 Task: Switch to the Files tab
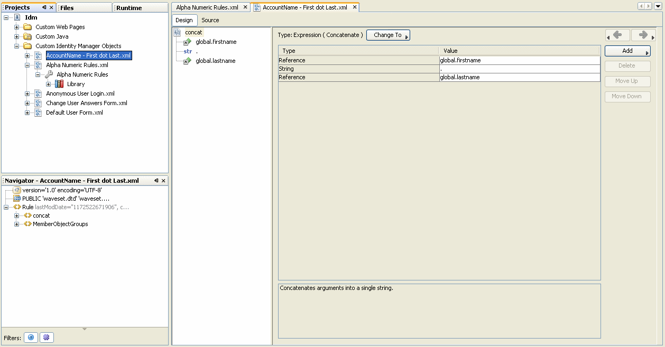pos(85,8)
